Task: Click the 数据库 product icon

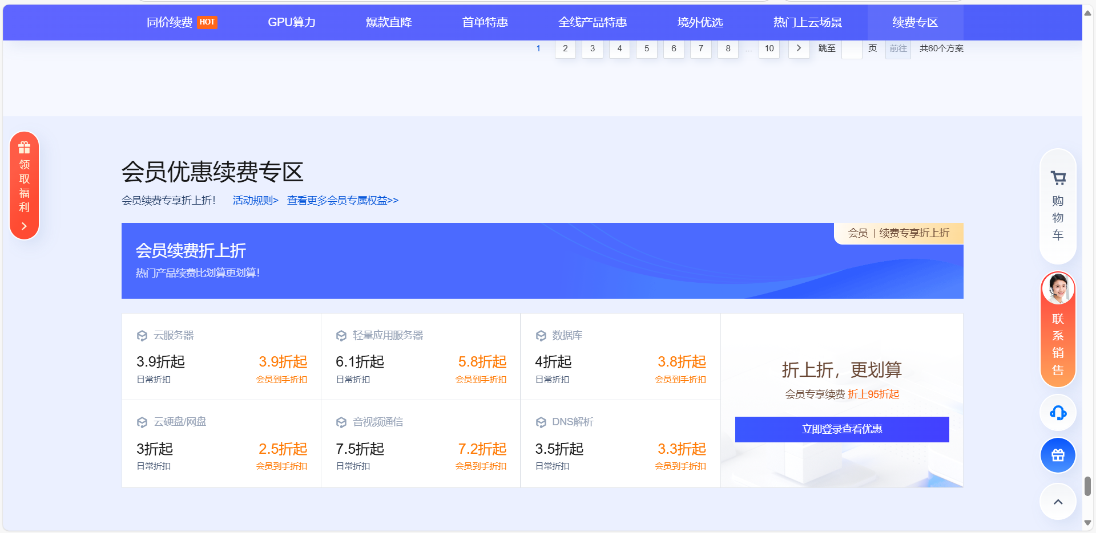Action: 541,336
